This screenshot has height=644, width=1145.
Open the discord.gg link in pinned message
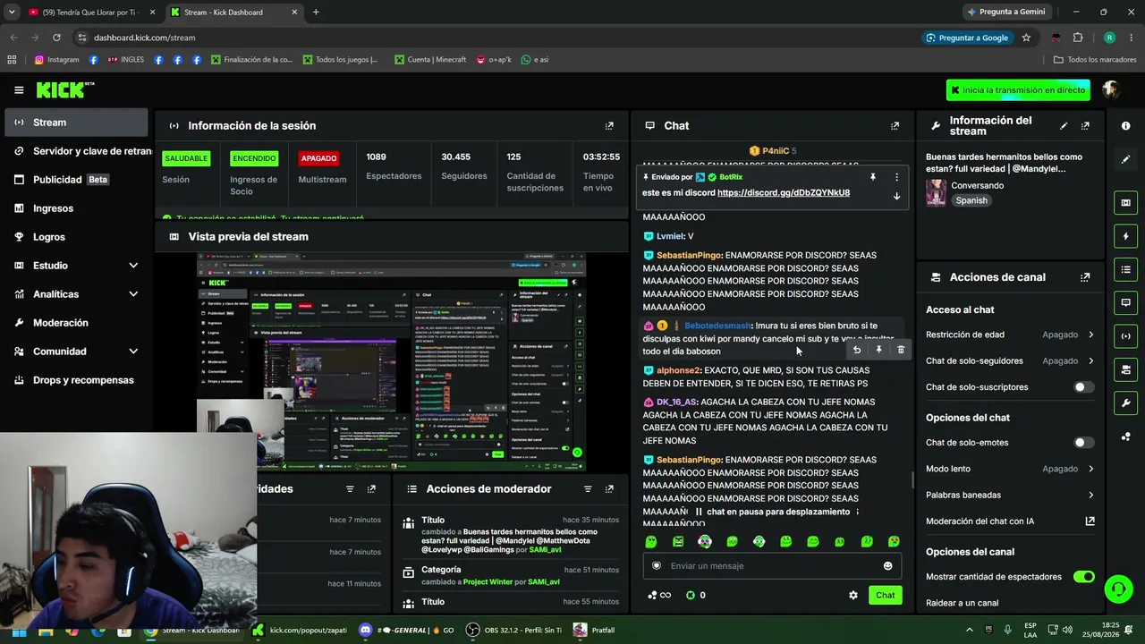point(784,192)
